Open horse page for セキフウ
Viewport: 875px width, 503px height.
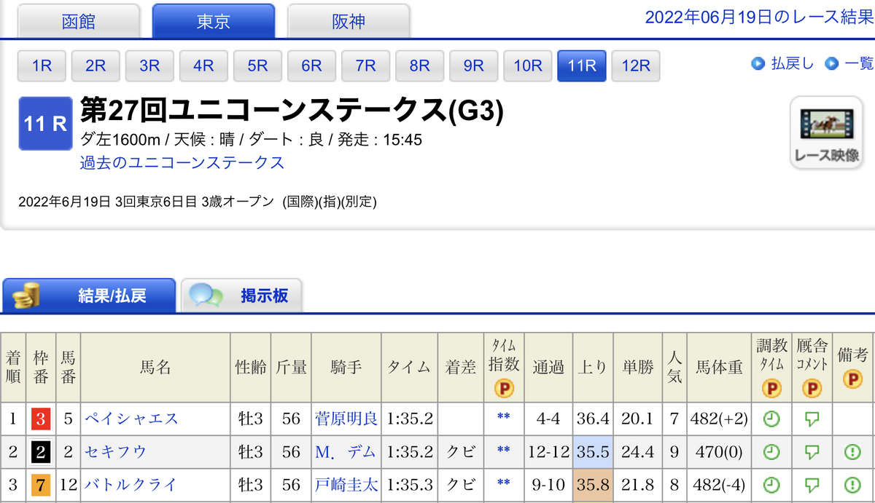(x=115, y=452)
